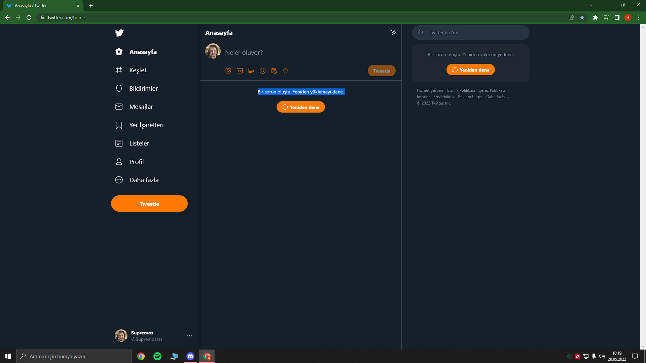Open Çerez Politikası link

(x=492, y=90)
